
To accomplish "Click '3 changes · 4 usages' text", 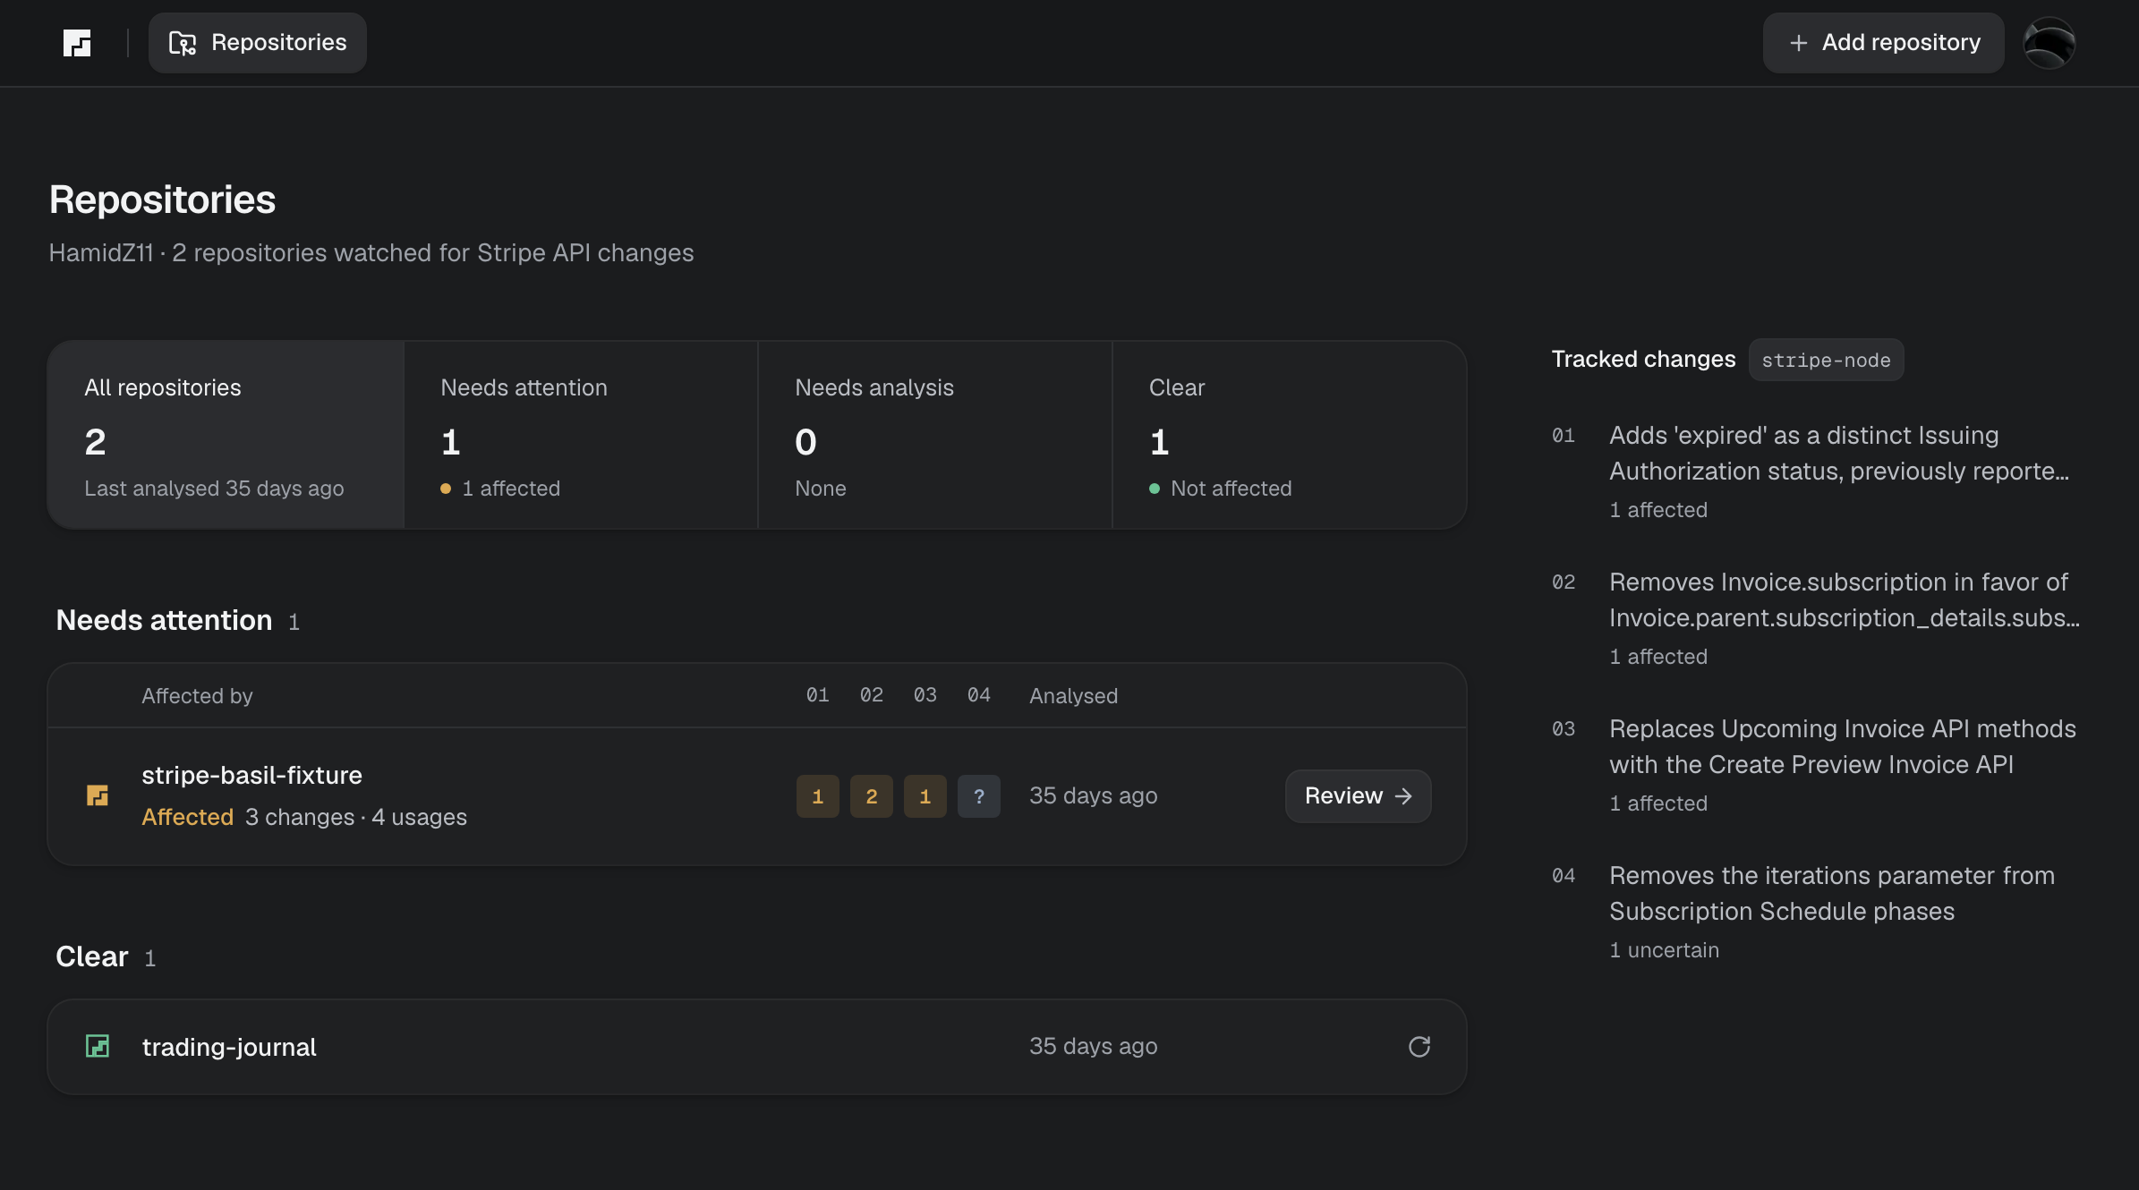I will [356, 817].
